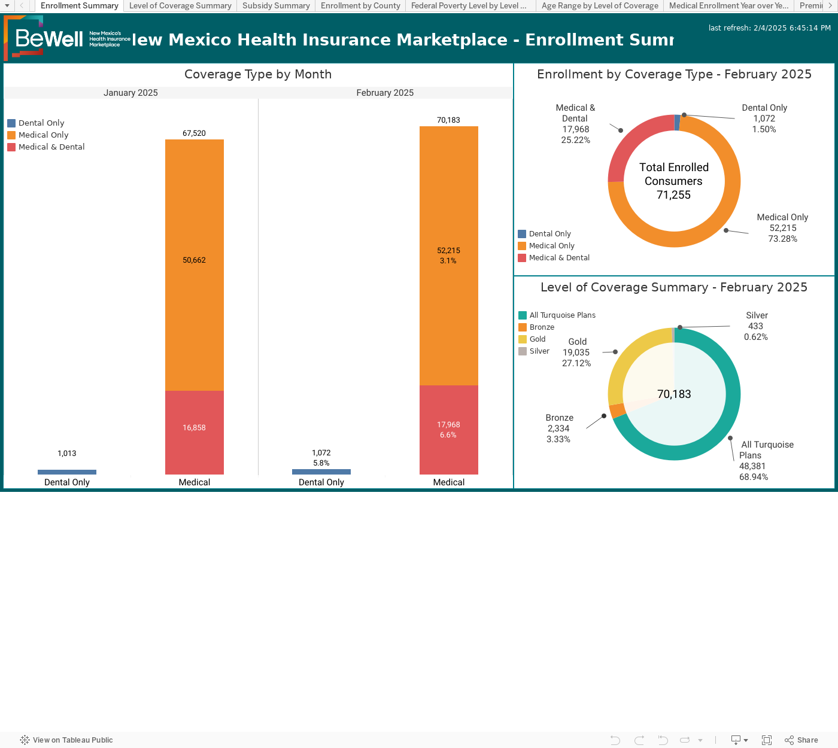
Task: Click the February total label 70,183 above bar
Action: (x=449, y=120)
